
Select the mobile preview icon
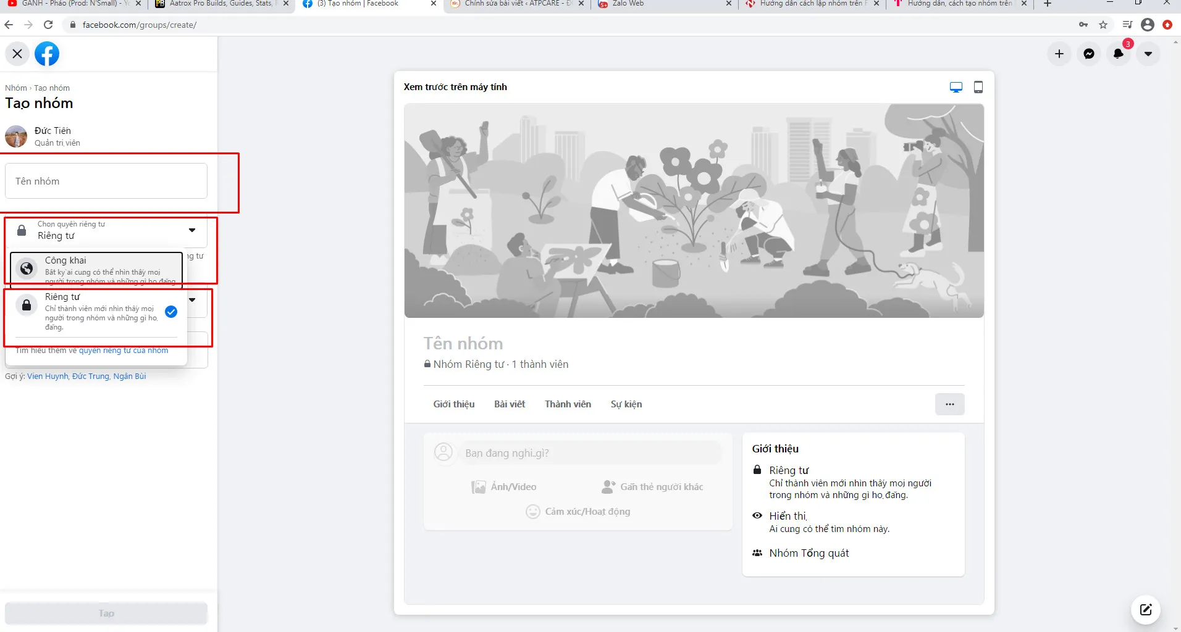(x=978, y=87)
